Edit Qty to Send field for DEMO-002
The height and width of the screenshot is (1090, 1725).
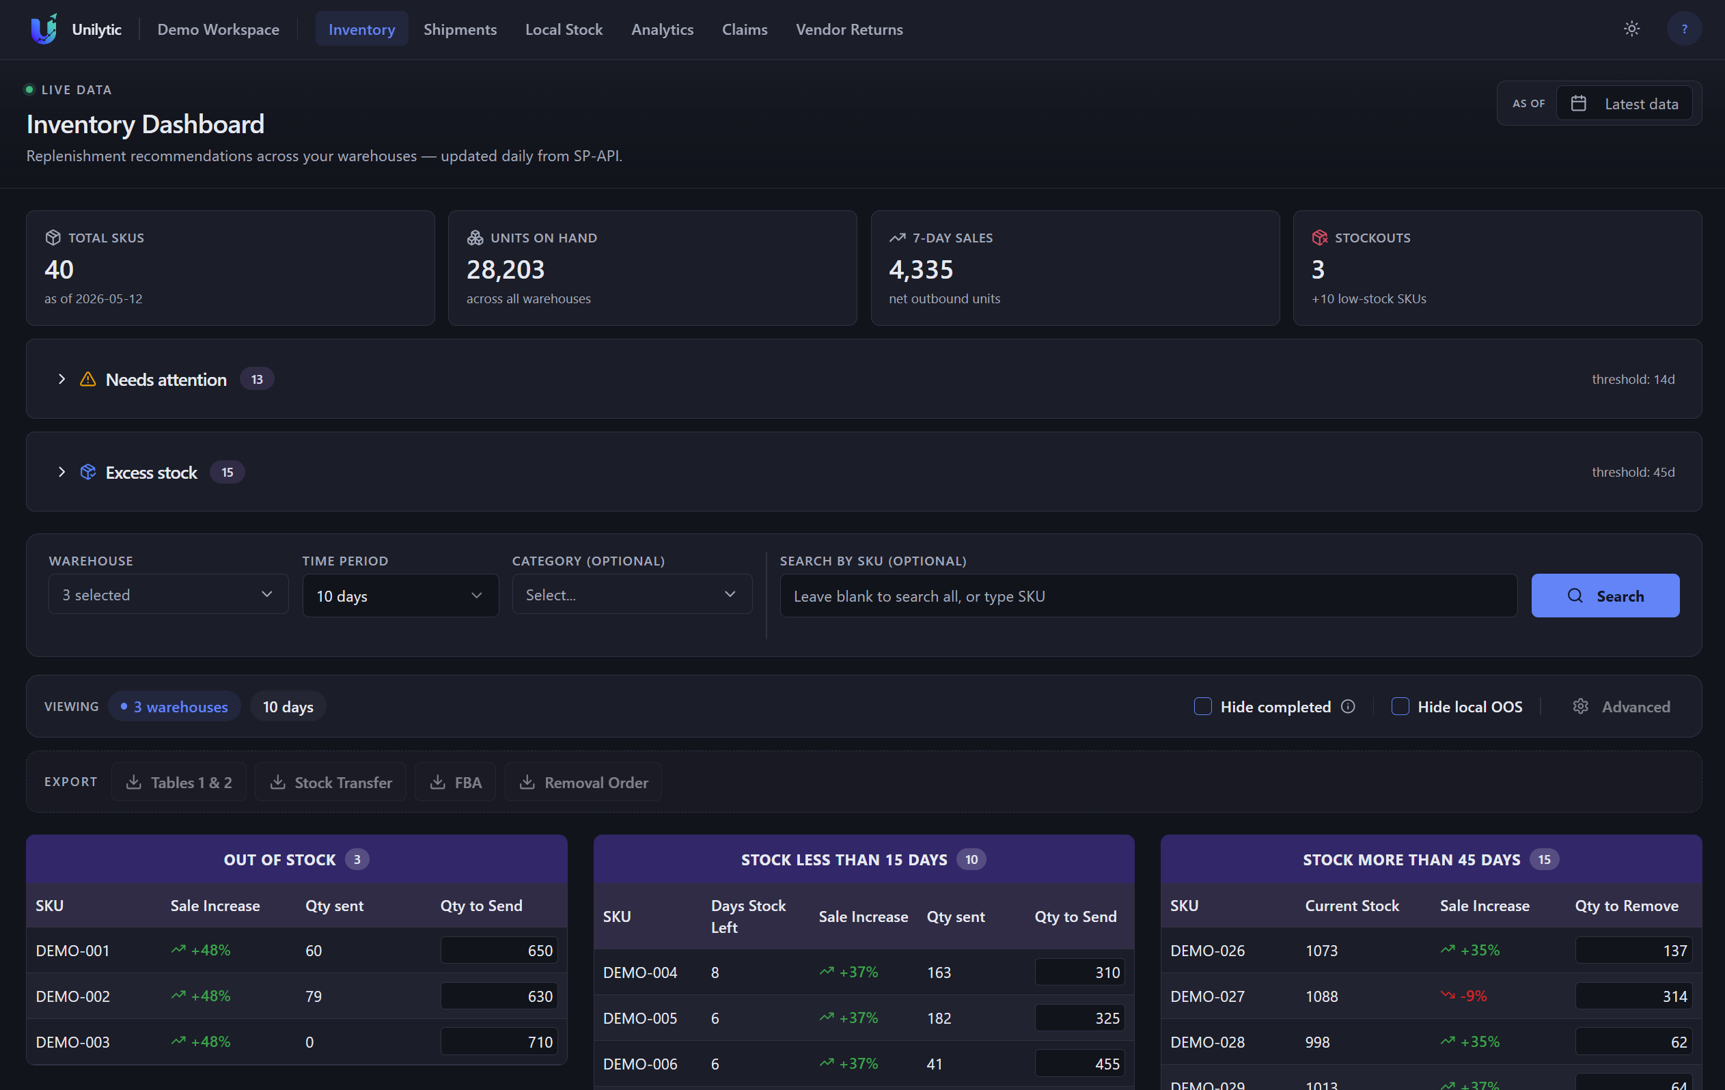click(499, 996)
